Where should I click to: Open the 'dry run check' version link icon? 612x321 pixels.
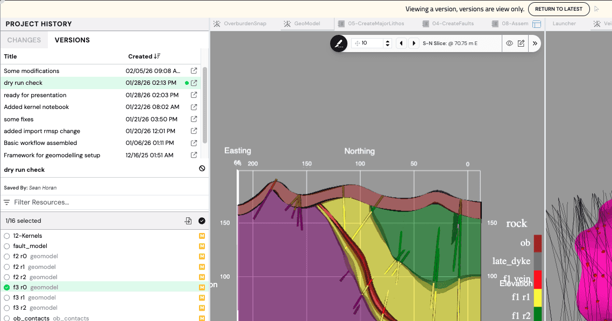[x=194, y=83]
